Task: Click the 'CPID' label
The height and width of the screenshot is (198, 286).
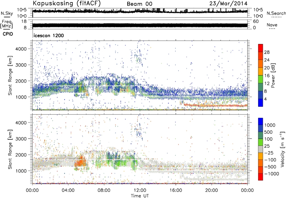Action: click(x=8, y=34)
